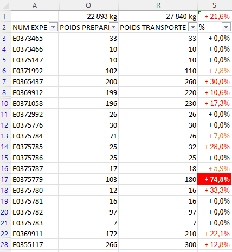
Task: Click the total cell 27 840 kg
Action: [x=158, y=17]
